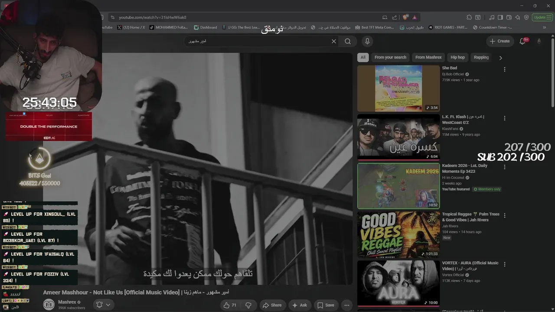Screen dimensions: 555x312
Task: Open the browser extensions puzzle icon
Action: 469,17
